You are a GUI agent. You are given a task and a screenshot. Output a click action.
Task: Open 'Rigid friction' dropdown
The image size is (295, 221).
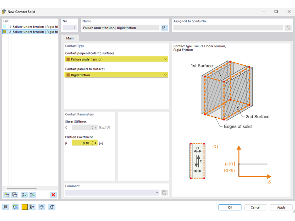(x=116, y=75)
